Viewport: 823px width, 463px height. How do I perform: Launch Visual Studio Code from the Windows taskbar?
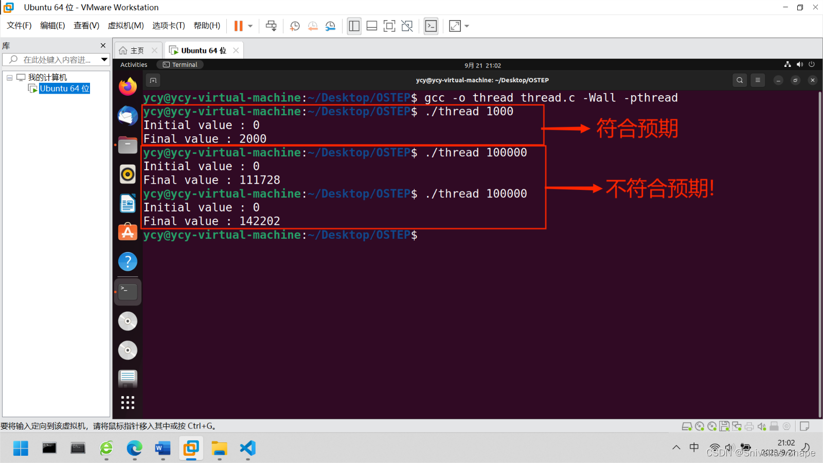tap(247, 449)
